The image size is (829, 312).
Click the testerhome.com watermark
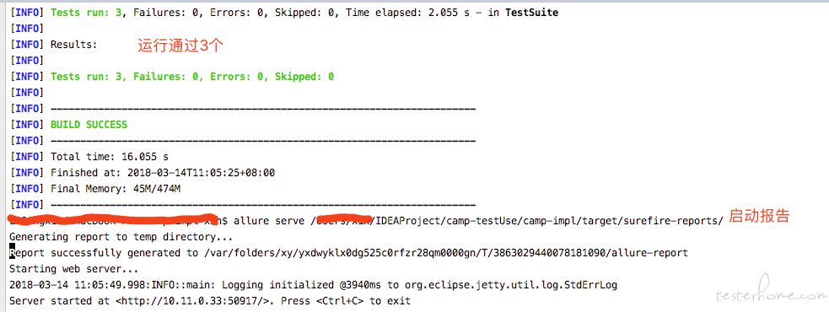point(769,294)
